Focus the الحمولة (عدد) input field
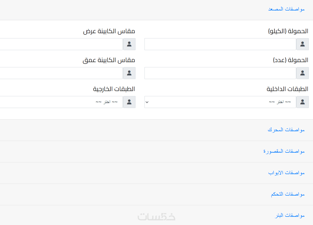Image resolution: width=313 pixels, height=225 pixels. coord(220,73)
